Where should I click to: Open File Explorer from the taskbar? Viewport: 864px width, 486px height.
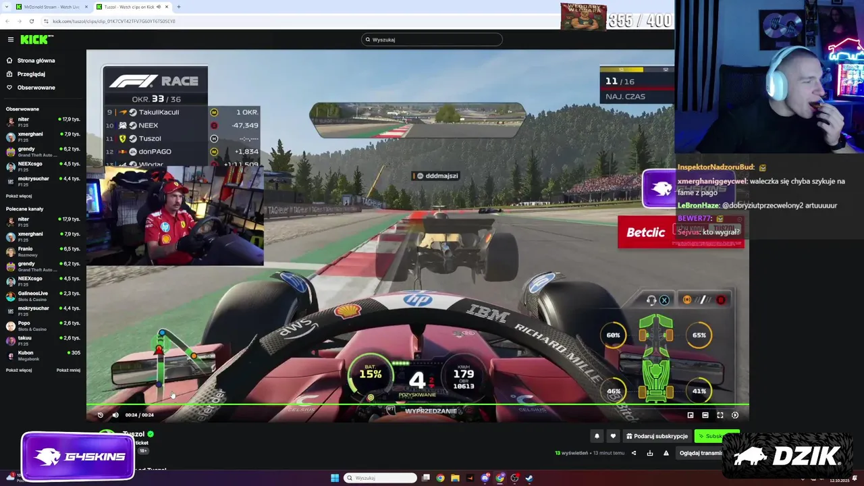[455, 478]
